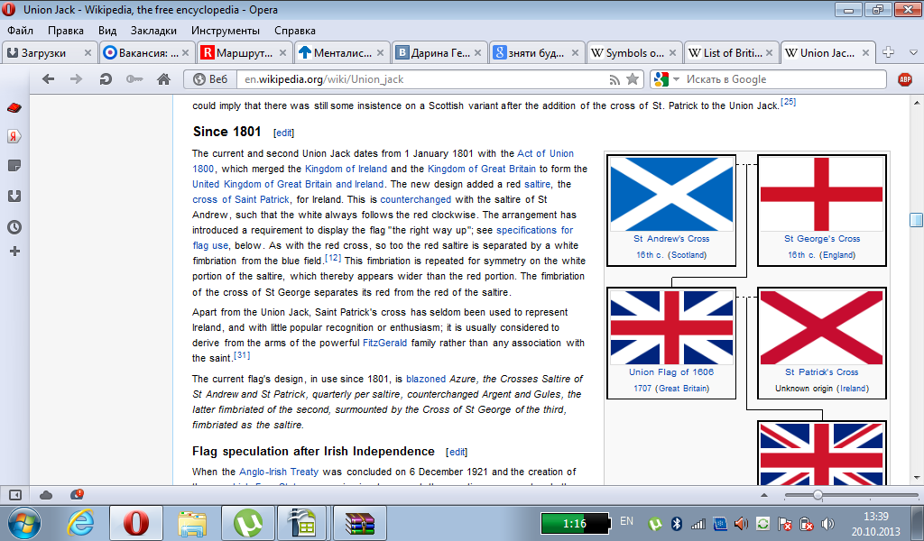
Task: Open the blazoned link
Action: (x=426, y=379)
